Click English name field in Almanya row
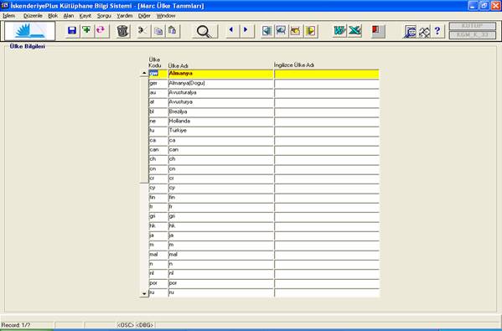Viewport: 502px width, 331px height. click(327, 74)
